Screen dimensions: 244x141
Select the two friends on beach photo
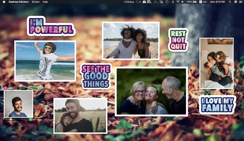pyautogui.click(x=131, y=41)
